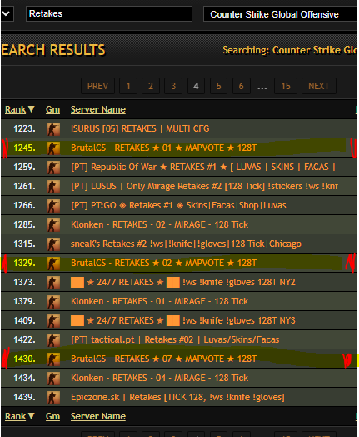
Task: Click rank number 1373.
Action: coord(24,282)
